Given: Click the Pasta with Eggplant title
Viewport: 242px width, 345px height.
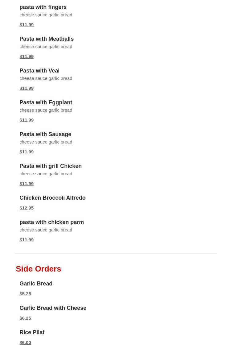Looking at the screenshot, I should 46,102.
